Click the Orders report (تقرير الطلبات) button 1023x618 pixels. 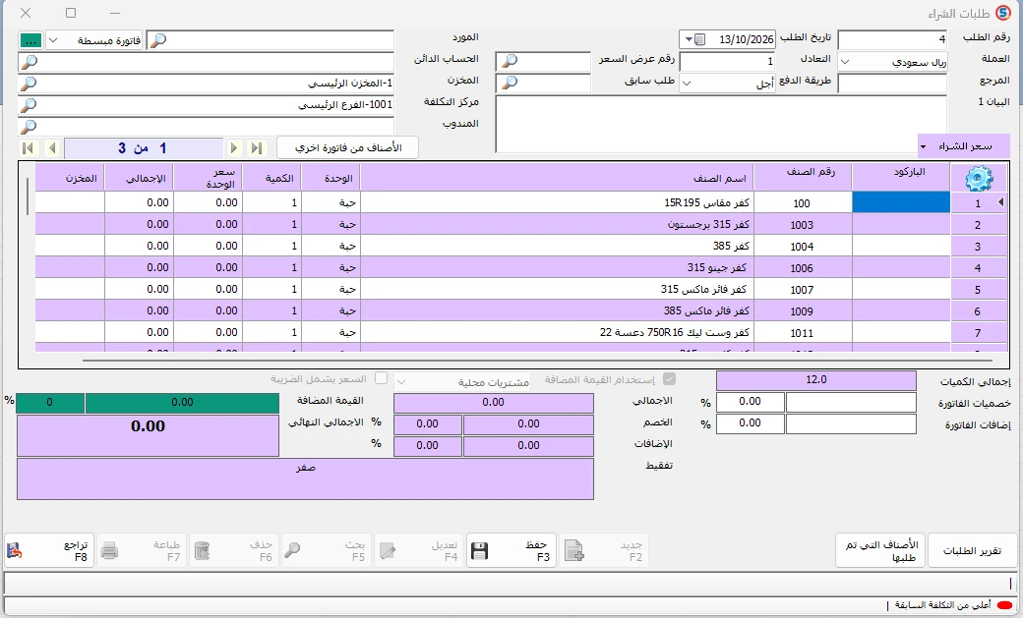pyautogui.click(x=972, y=551)
